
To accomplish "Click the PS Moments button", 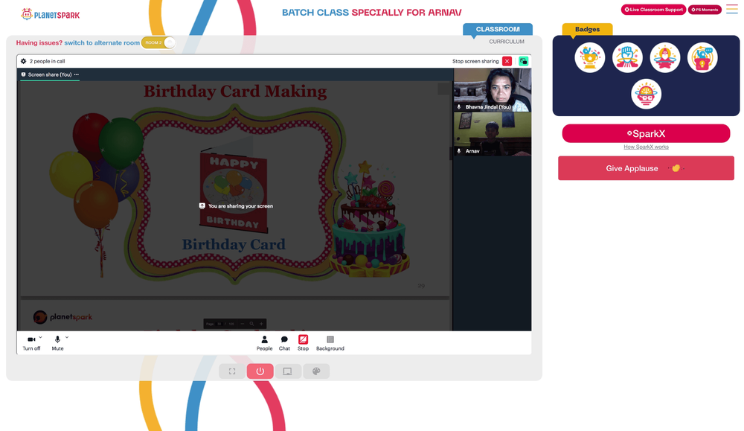I will point(705,10).
